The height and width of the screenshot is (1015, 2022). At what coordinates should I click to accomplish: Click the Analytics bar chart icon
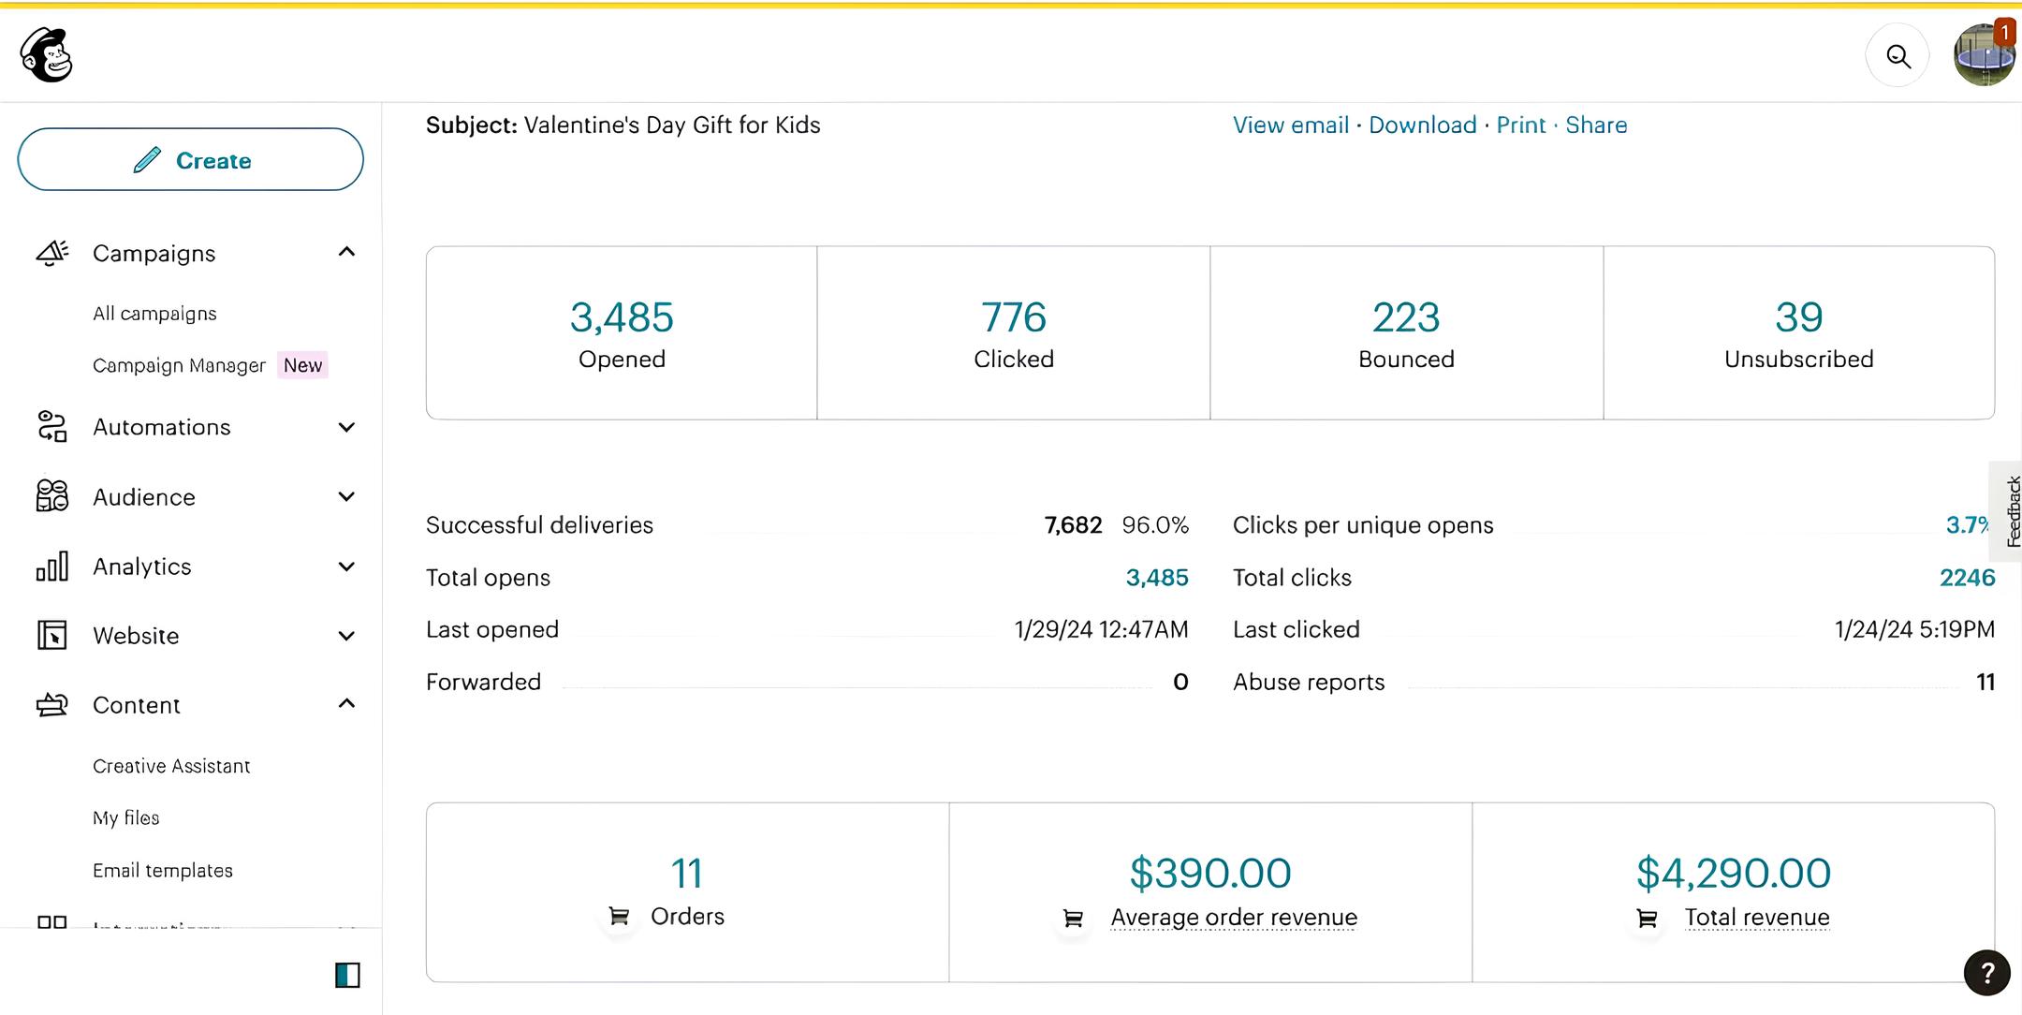(52, 566)
